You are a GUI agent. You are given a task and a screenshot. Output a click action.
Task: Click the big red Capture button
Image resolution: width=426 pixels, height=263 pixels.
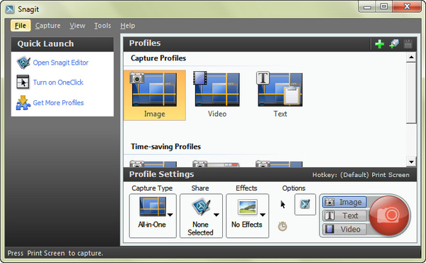pyautogui.click(x=390, y=215)
